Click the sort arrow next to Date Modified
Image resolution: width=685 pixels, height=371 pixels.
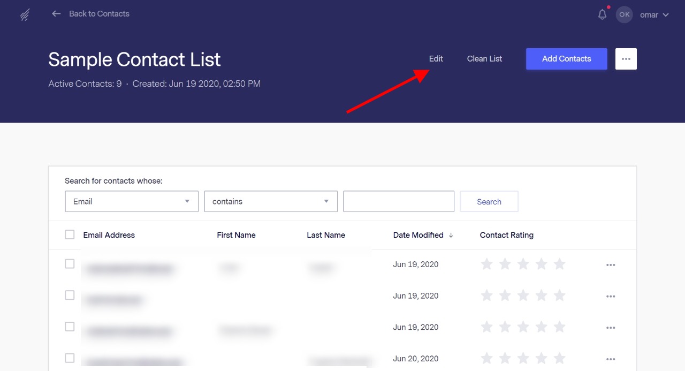(x=451, y=236)
